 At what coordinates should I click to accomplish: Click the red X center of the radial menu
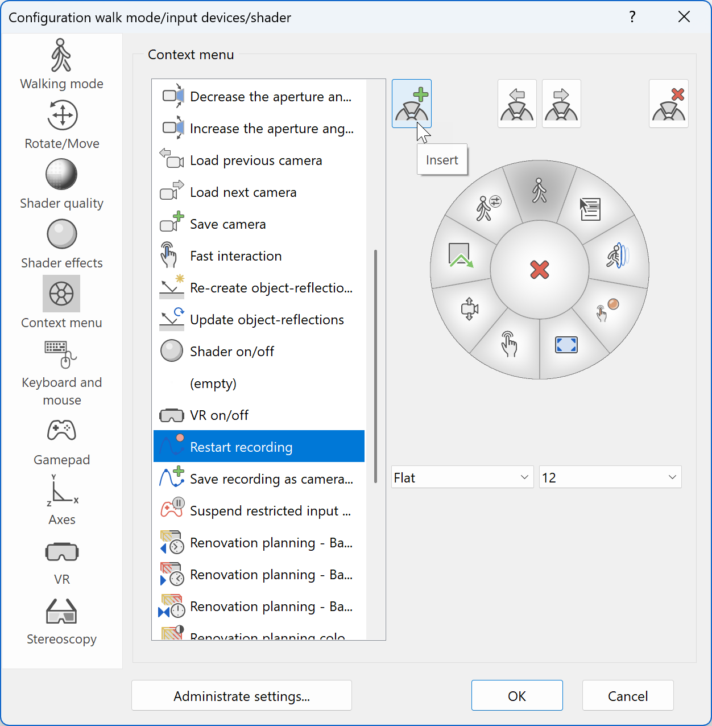point(540,271)
